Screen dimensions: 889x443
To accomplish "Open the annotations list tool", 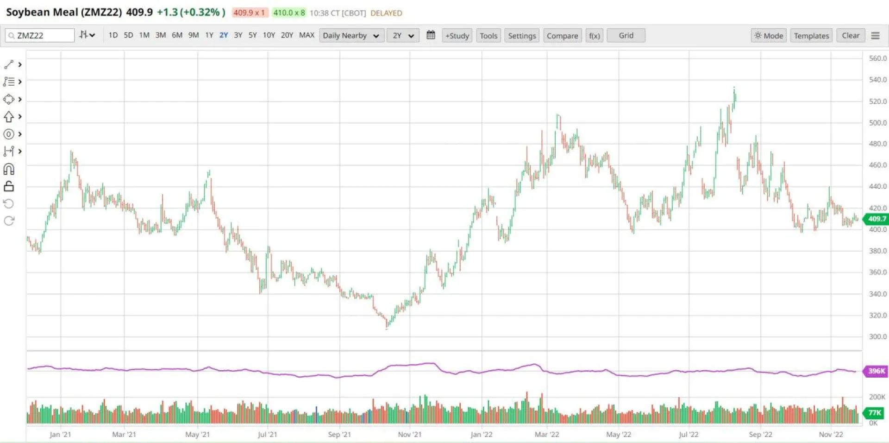I will click(x=8, y=82).
